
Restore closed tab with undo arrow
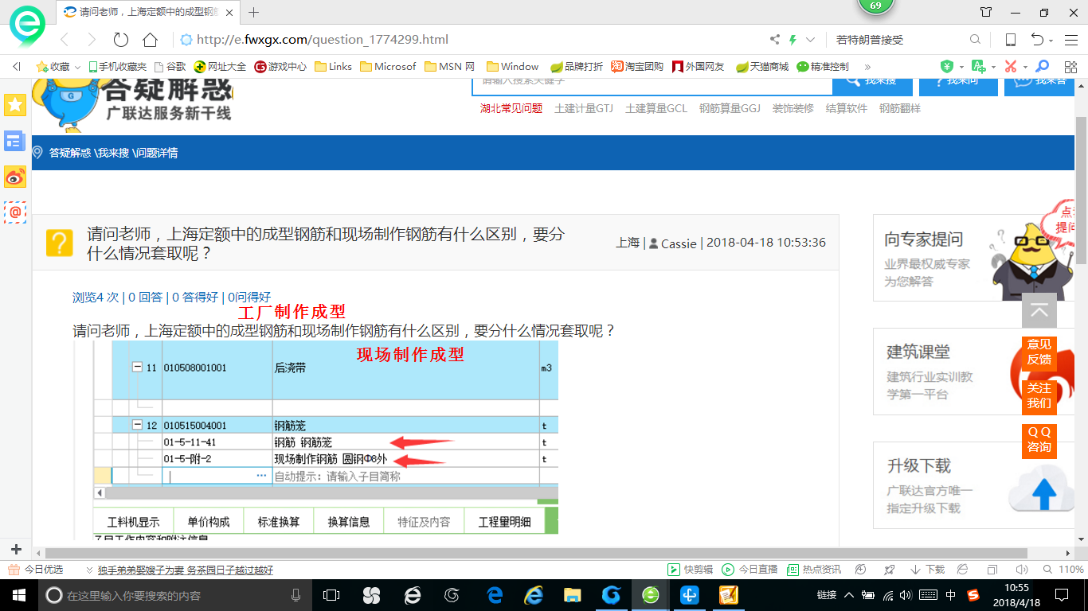pyautogui.click(x=1037, y=40)
